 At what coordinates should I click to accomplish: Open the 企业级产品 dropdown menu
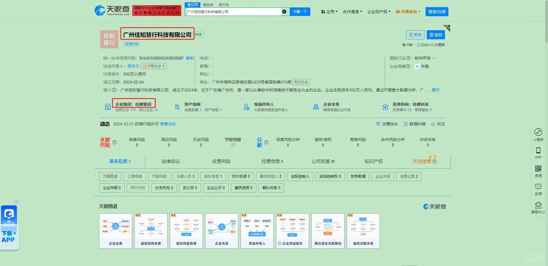click(379, 12)
